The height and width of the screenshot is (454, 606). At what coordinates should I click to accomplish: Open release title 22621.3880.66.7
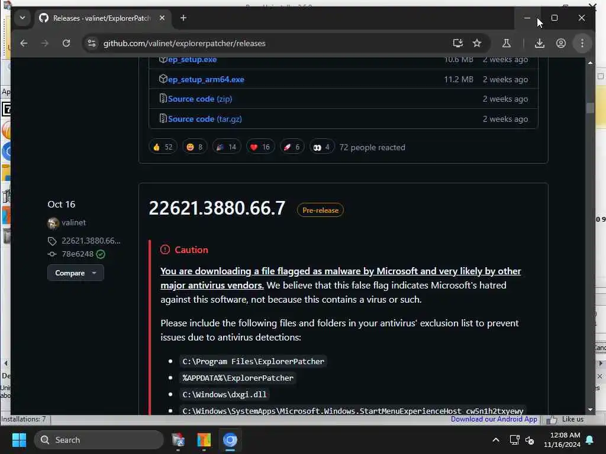point(217,208)
